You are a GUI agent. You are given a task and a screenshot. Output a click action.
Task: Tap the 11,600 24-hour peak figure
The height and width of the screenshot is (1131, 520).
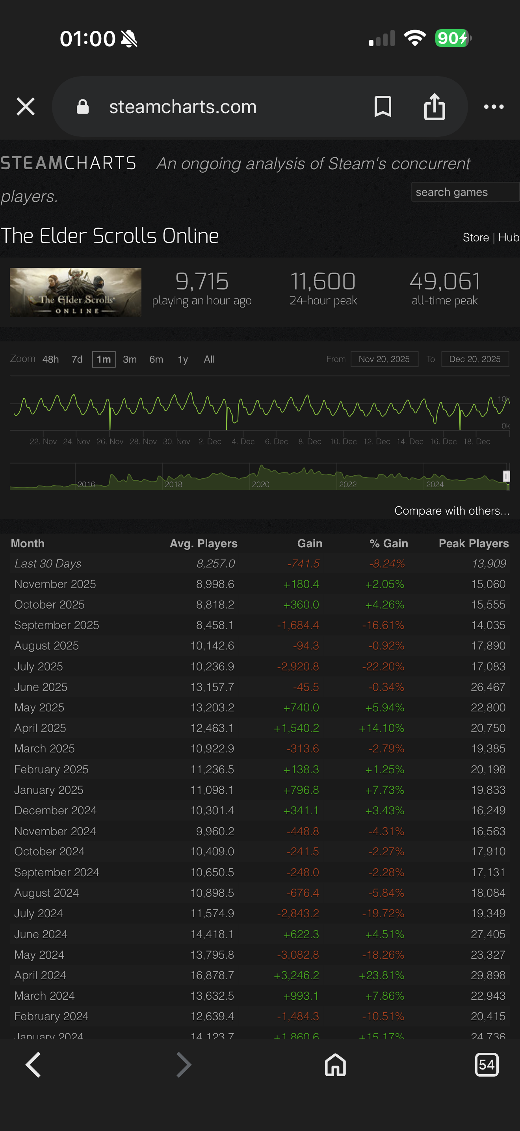click(x=323, y=281)
